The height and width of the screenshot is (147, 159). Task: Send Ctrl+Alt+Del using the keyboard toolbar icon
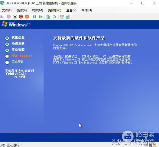click(2, 17)
